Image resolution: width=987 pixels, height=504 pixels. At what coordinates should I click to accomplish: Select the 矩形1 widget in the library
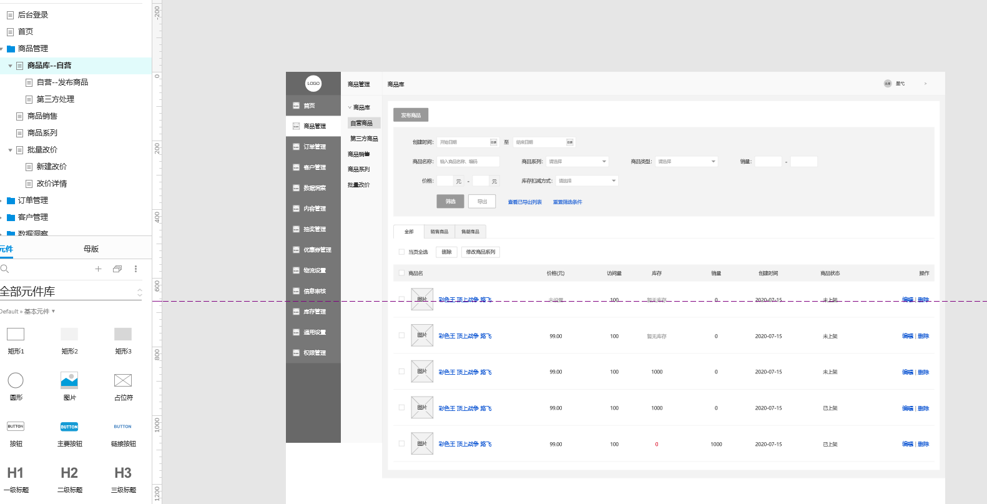16,340
